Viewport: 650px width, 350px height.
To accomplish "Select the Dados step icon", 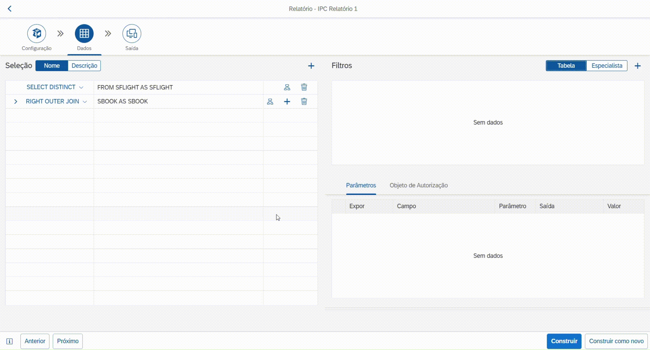I will (84, 34).
